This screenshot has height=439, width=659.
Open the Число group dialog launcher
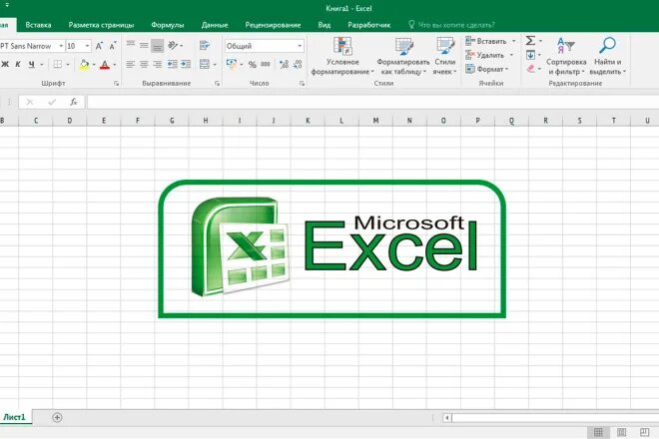click(302, 84)
